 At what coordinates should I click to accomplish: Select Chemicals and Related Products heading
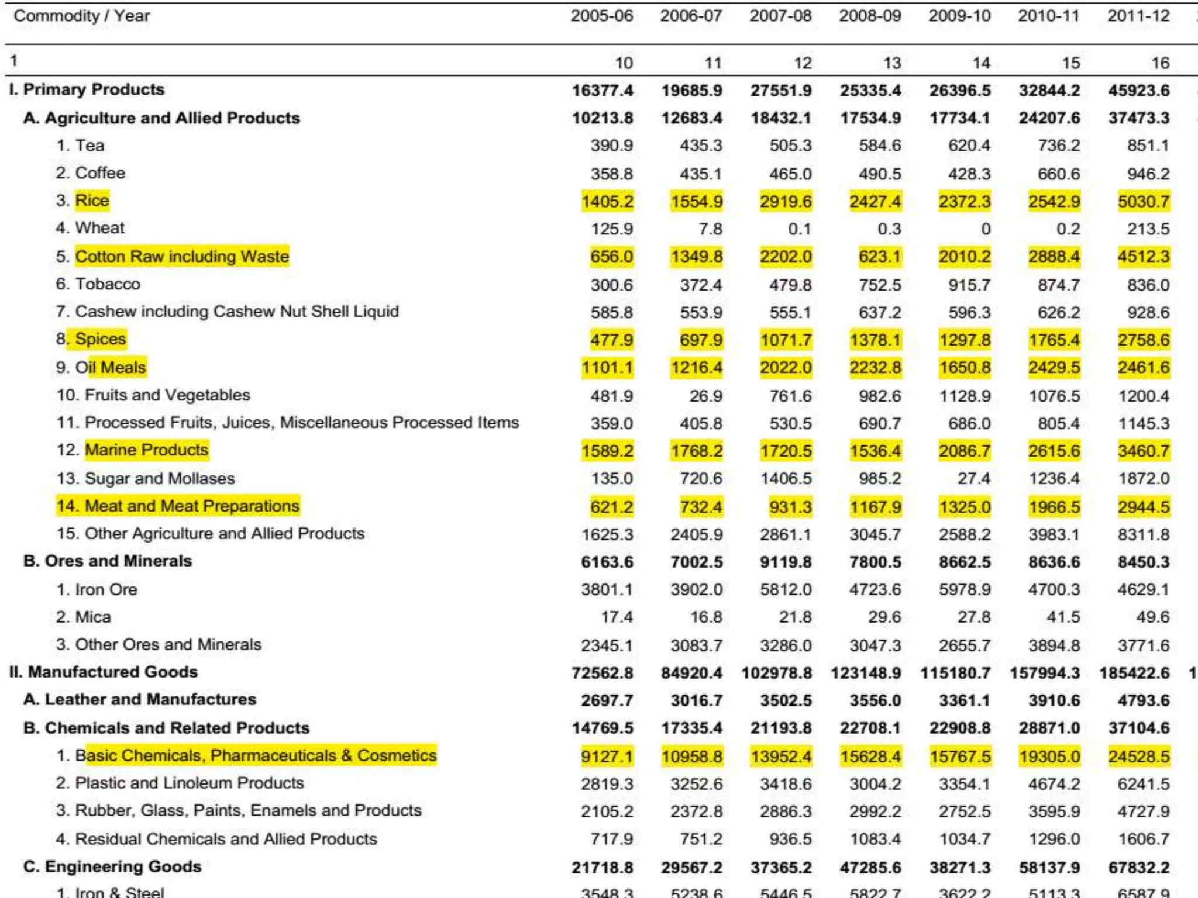pos(167,728)
